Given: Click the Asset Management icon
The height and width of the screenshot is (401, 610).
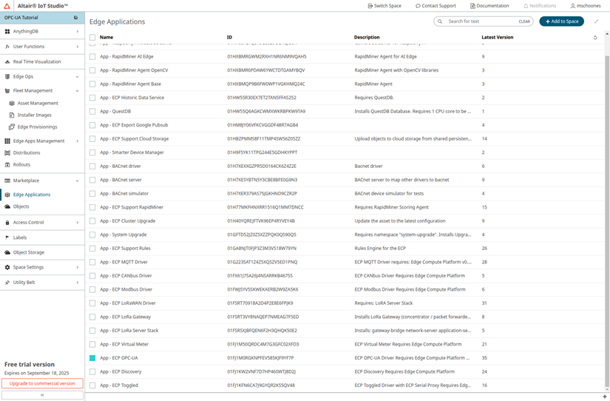Looking at the screenshot, I should [x=12, y=103].
